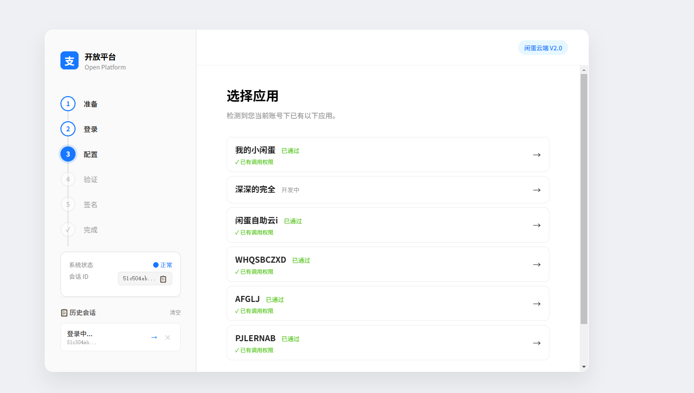Click the 准备 step label
694x393 pixels.
[x=91, y=104]
